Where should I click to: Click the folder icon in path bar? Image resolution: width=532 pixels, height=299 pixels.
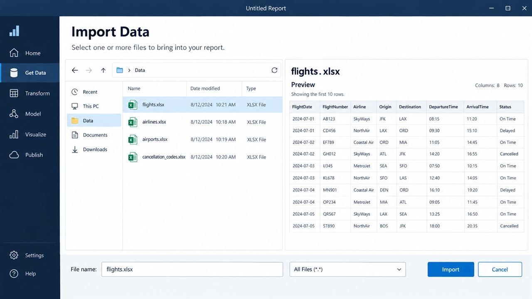click(120, 70)
